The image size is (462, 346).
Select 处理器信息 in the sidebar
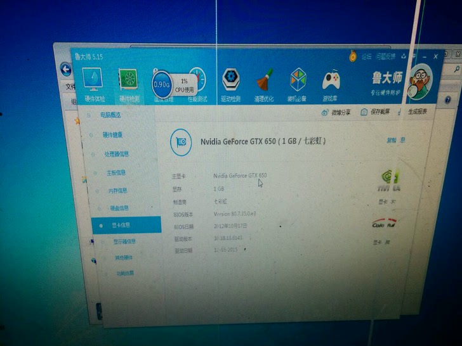[117, 154]
